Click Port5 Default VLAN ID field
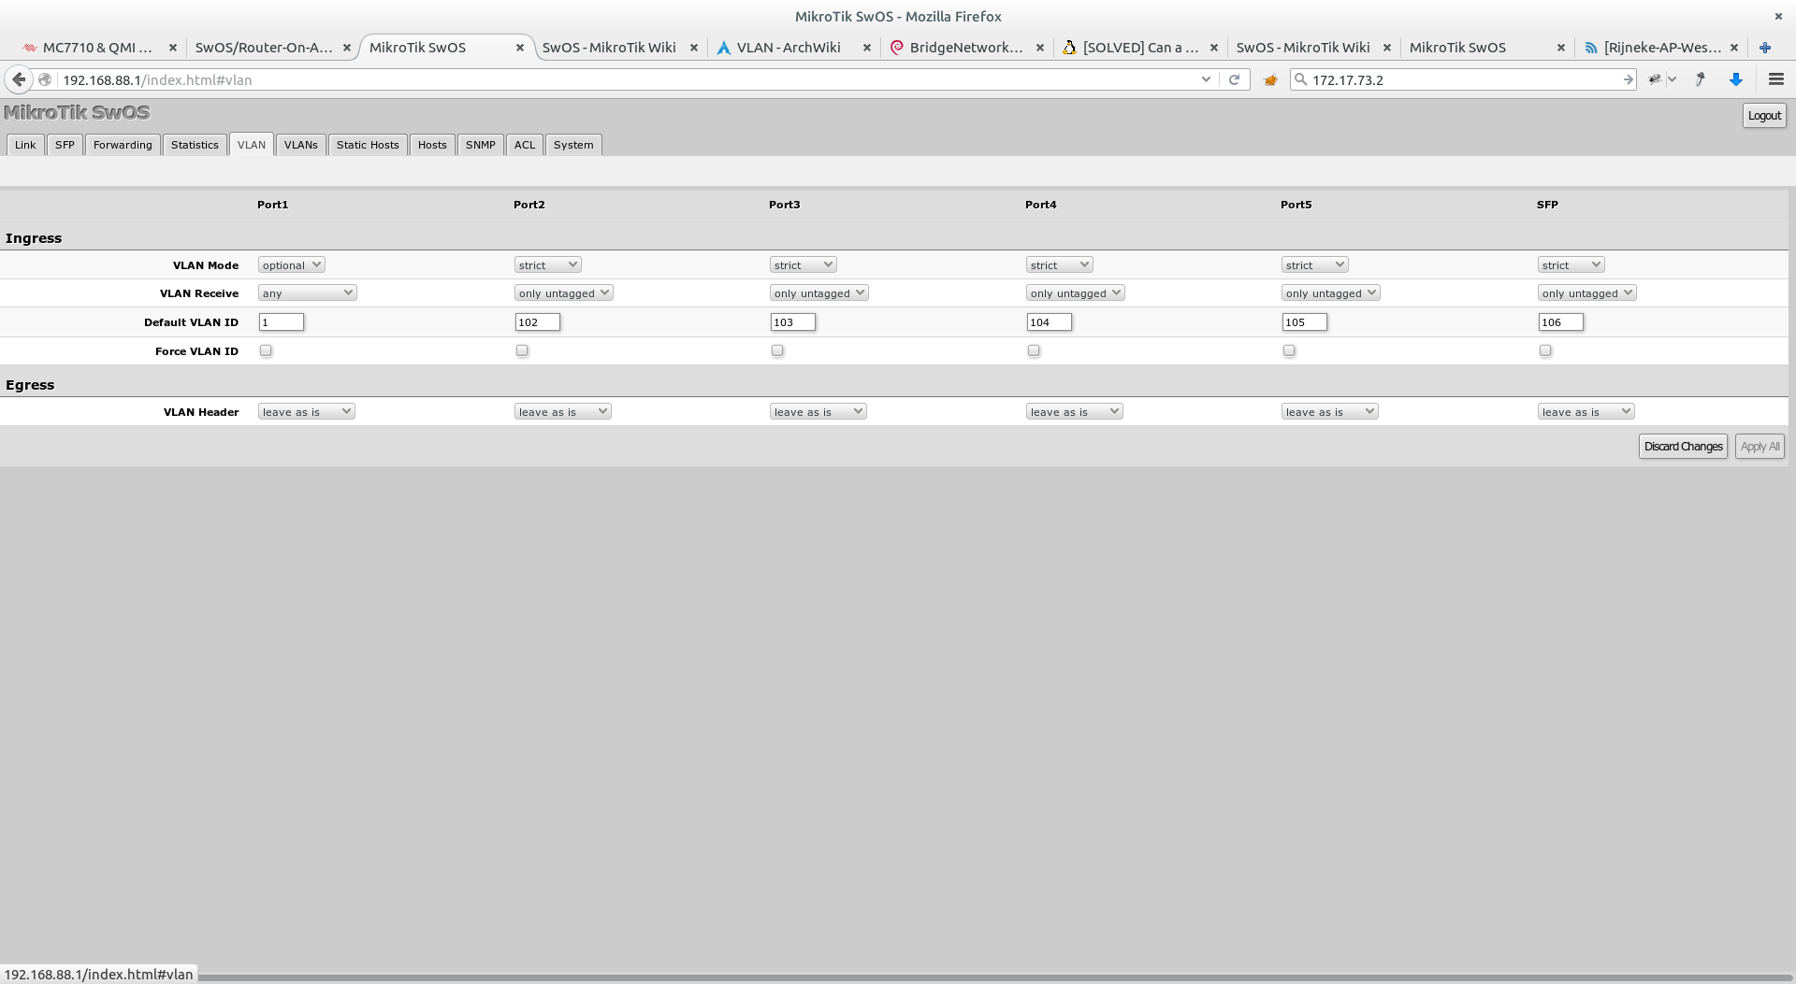The width and height of the screenshot is (1796, 984). (1304, 322)
